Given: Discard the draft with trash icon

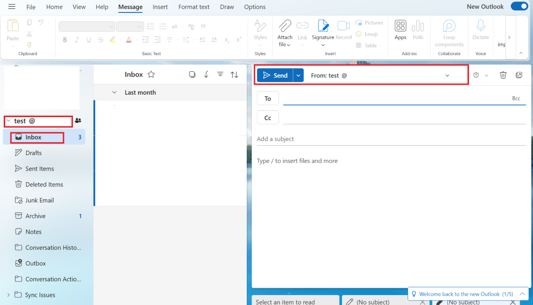Looking at the screenshot, I should click(x=503, y=75).
